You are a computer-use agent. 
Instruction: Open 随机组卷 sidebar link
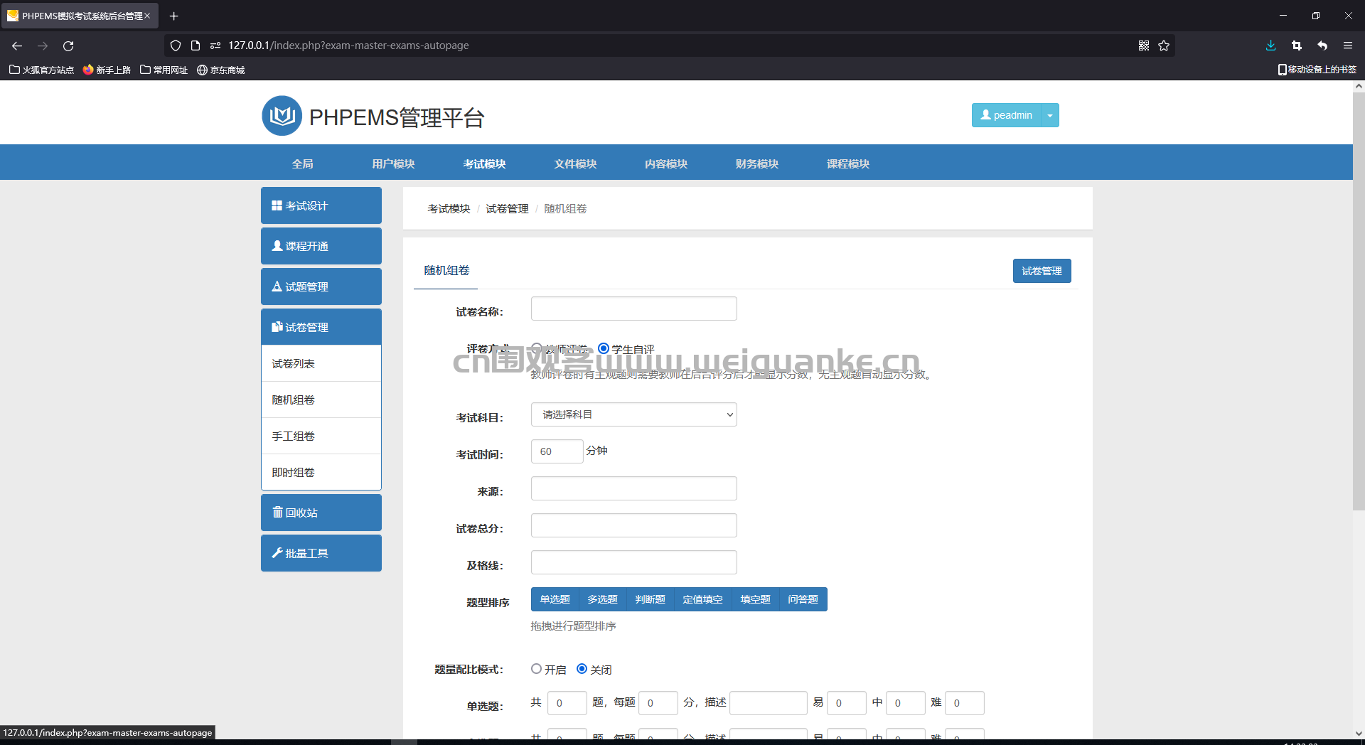(x=321, y=400)
